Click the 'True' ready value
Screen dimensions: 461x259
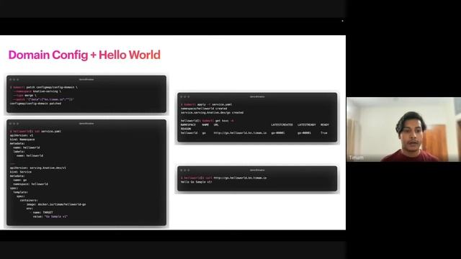point(323,133)
